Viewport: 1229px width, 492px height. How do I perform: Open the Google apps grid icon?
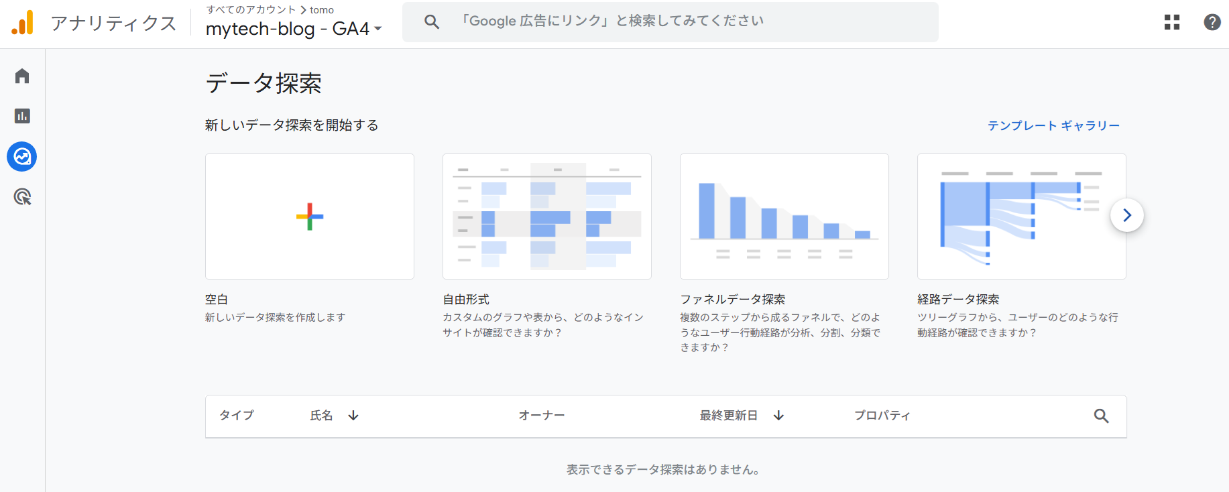tap(1171, 22)
